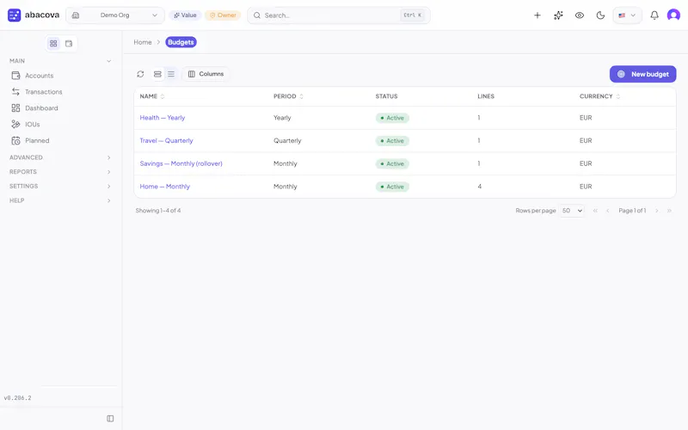The height and width of the screenshot is (430, 688).
Task: Expand the HELP section
Action: tap(60, 200)
